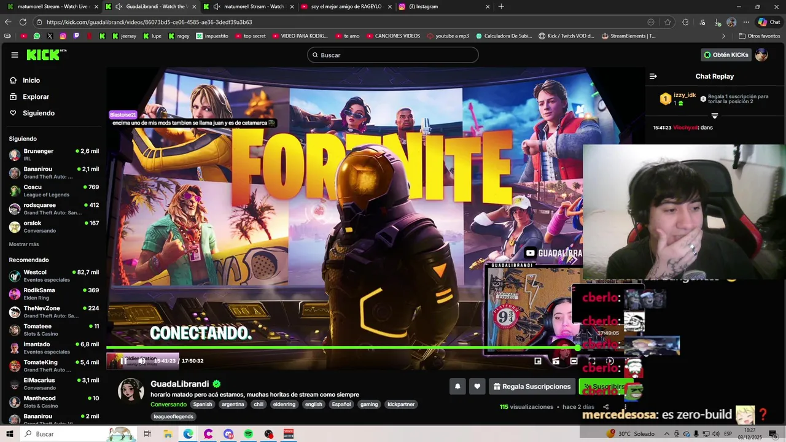This screenshot has height=442, width=786.
Task: Click the Obtén KICKs button
Action: (726, 55)
